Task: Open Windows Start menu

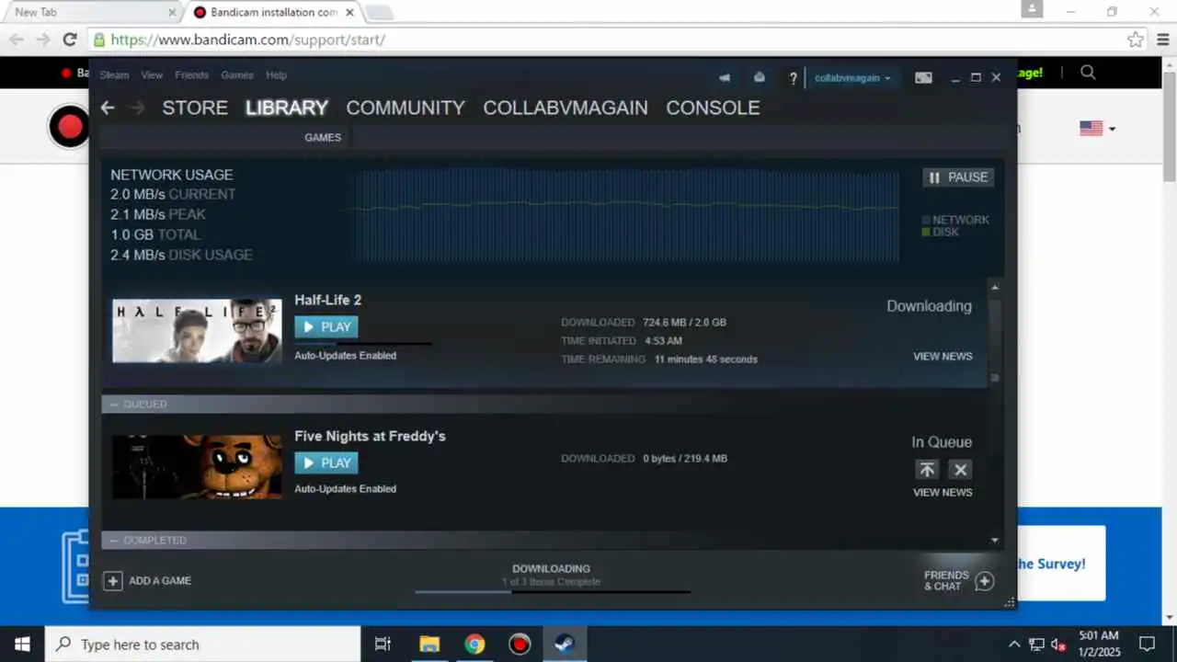Action: (21, 644)
